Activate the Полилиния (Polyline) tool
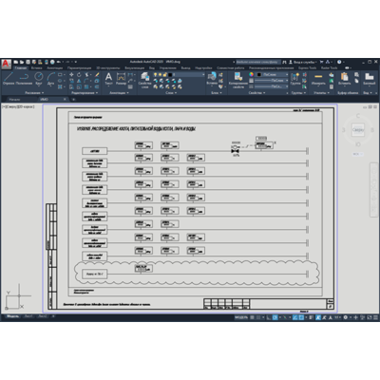Viewport: 380px width, 380px height. point(24,78)
